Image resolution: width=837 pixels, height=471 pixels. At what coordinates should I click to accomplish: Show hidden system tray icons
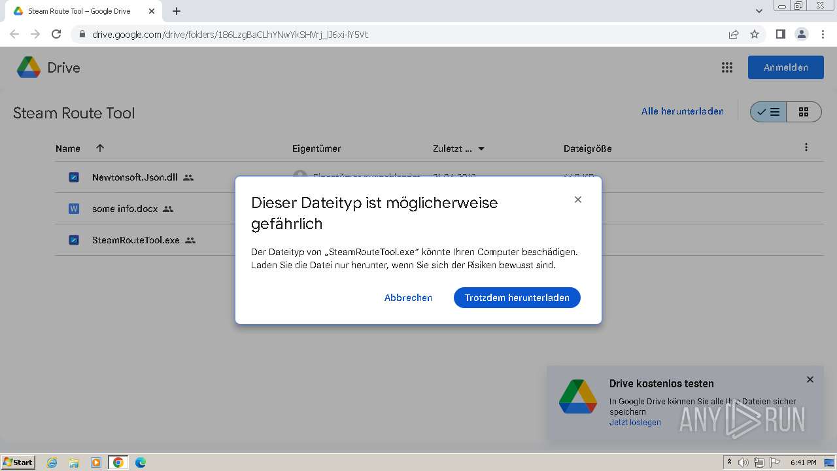[730, 462]
